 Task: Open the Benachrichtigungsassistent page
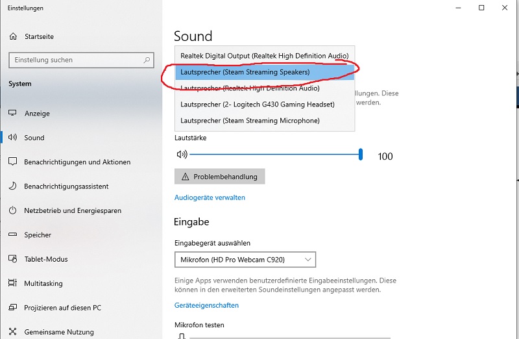click(x=81, y=186)
